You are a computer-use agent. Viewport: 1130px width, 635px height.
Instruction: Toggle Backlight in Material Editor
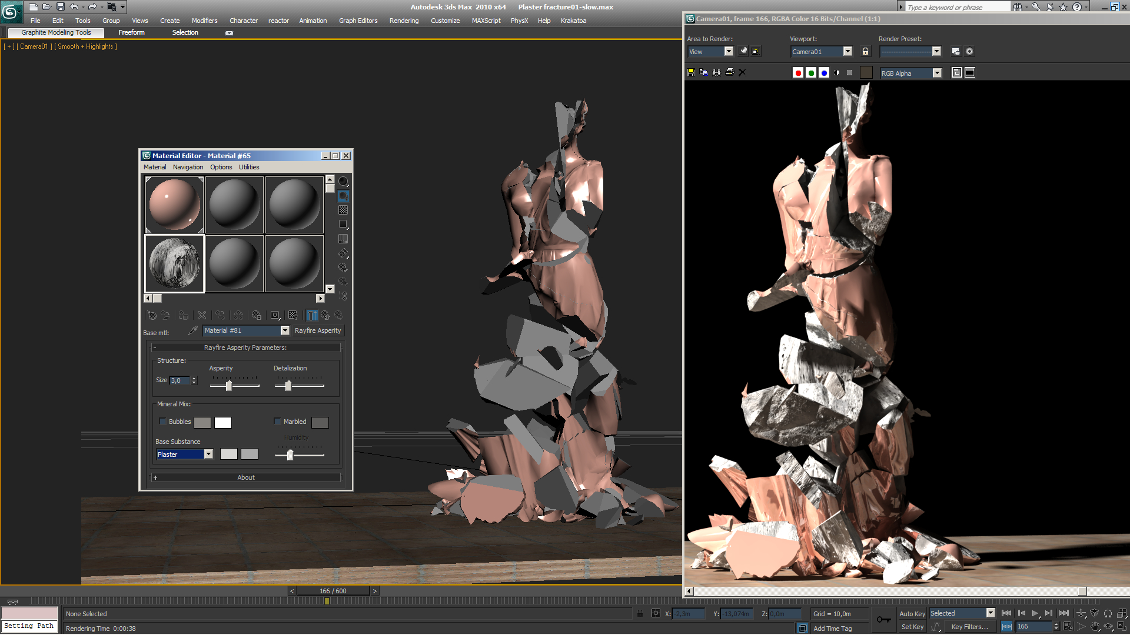343,196
